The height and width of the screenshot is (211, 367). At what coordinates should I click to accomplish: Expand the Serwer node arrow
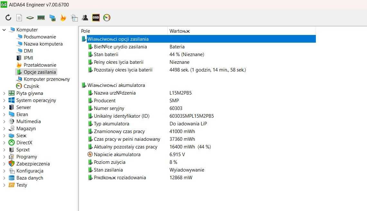4,107
